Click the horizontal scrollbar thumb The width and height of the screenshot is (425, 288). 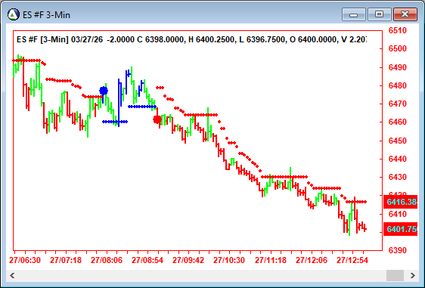[395, 276]
